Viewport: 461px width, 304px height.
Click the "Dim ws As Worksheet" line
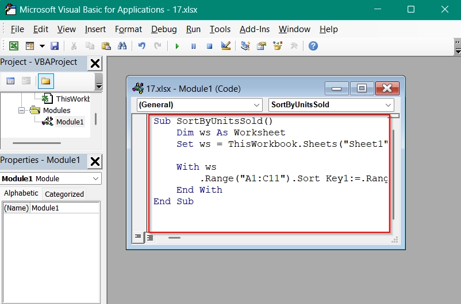click(x=231, y=132)
